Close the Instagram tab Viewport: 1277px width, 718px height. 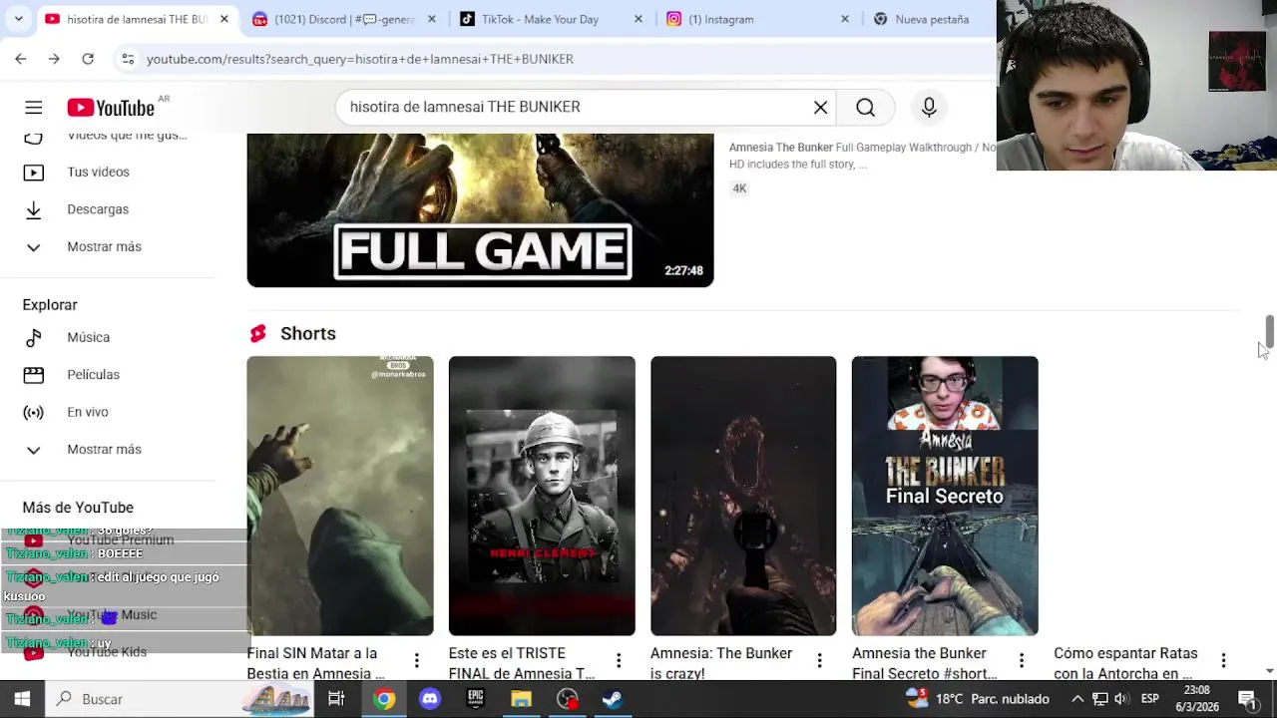(845, 19)
